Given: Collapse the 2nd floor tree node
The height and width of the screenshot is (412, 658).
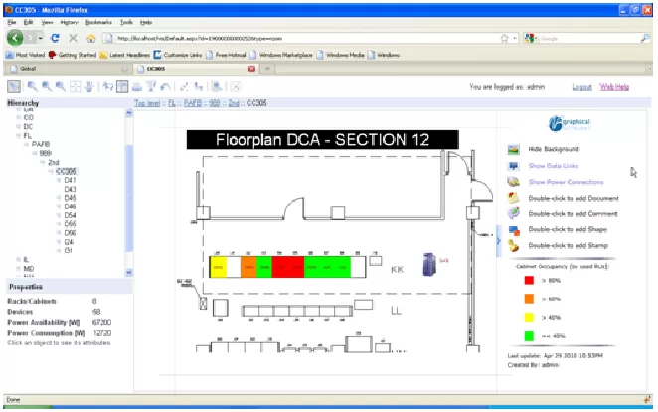Looking at the screenshot, I should tap(43, 162).
